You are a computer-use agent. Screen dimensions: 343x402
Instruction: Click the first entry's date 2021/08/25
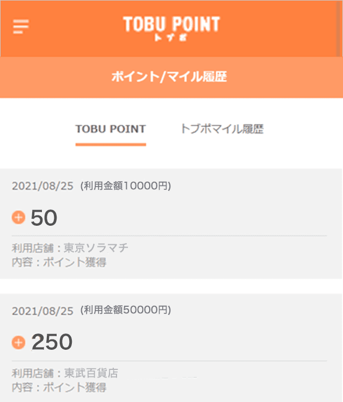[42, 186]
